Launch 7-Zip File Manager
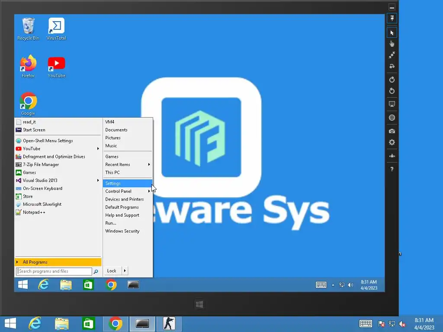 click(x=58, y=164)
